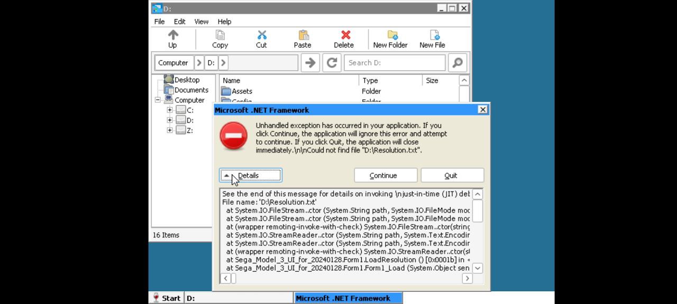
Task: Click the explorer window title icon
Action: point(157,8)
